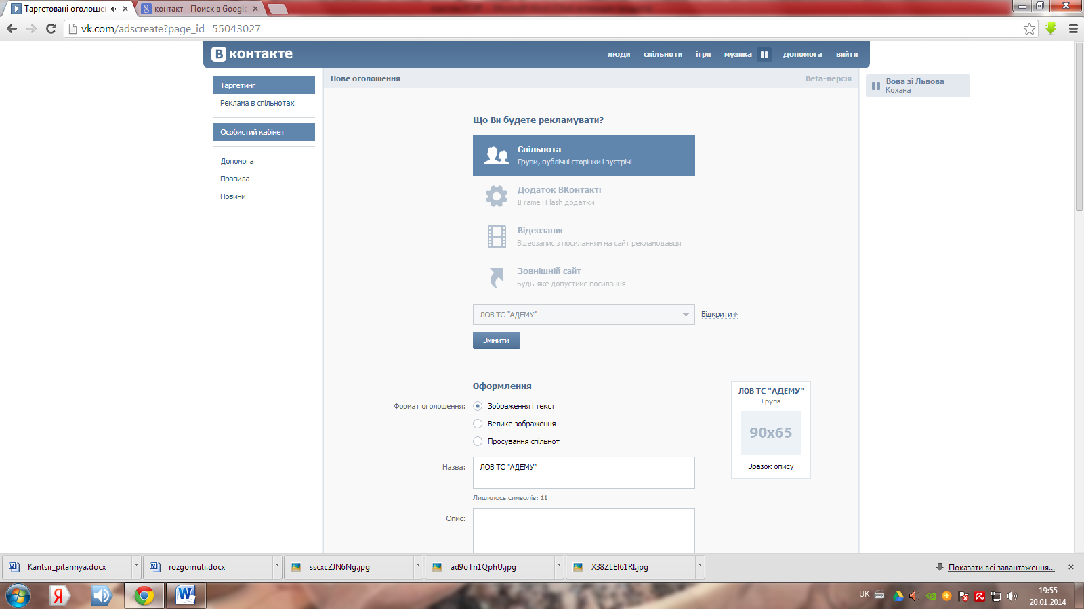Close the downloads bar
This screenshot has height=609, width=1084.
click(1071, 567)
